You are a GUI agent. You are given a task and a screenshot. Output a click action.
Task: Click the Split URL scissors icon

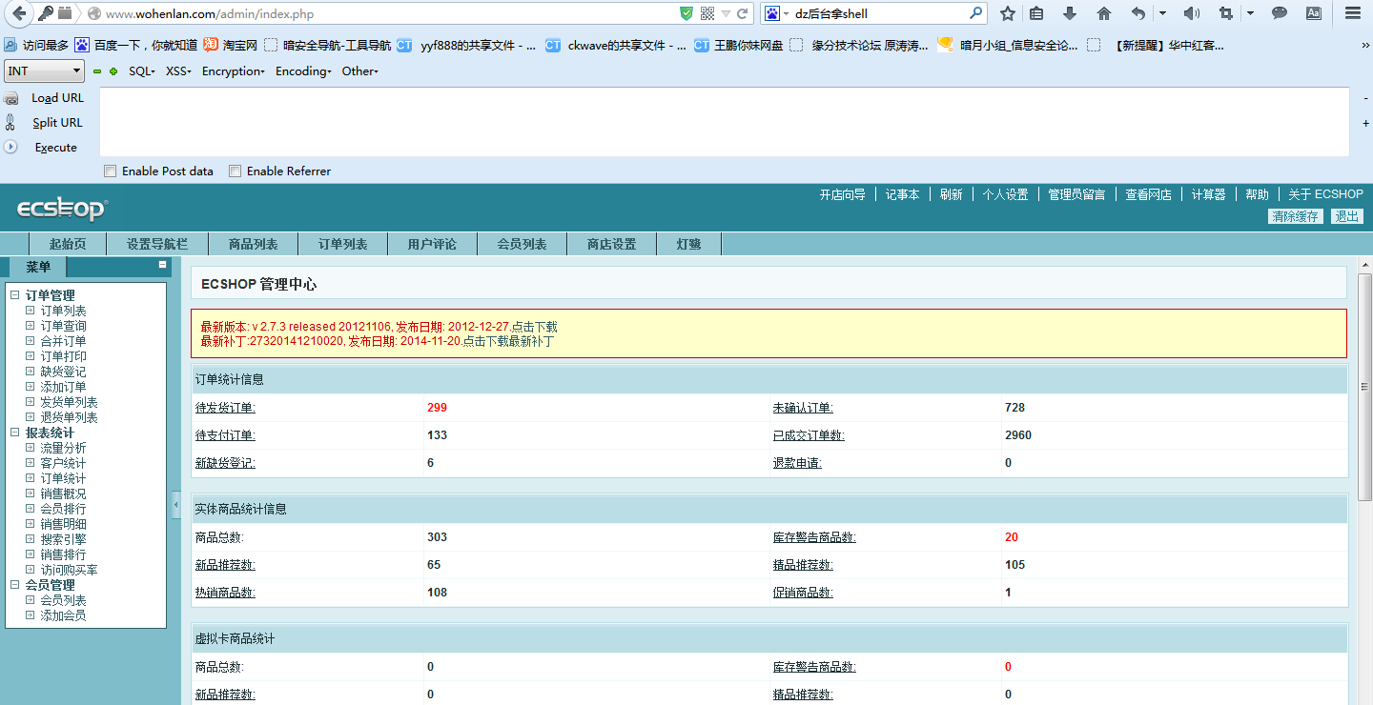[x=10, y=122]
